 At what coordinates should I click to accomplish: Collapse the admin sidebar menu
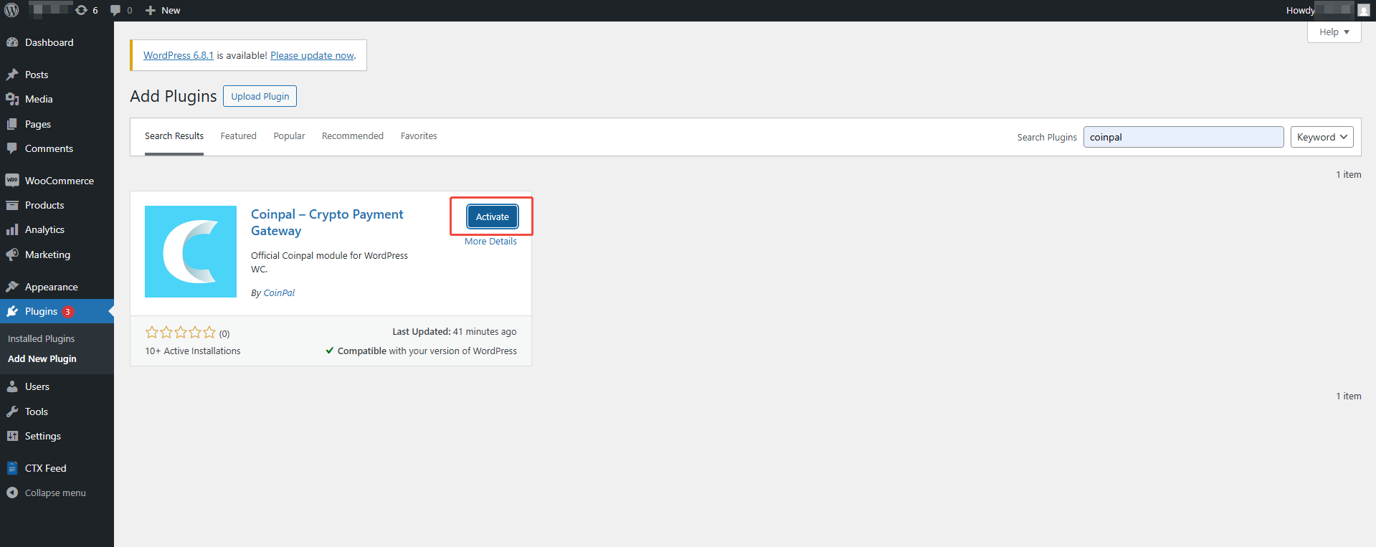coord(54,493)
